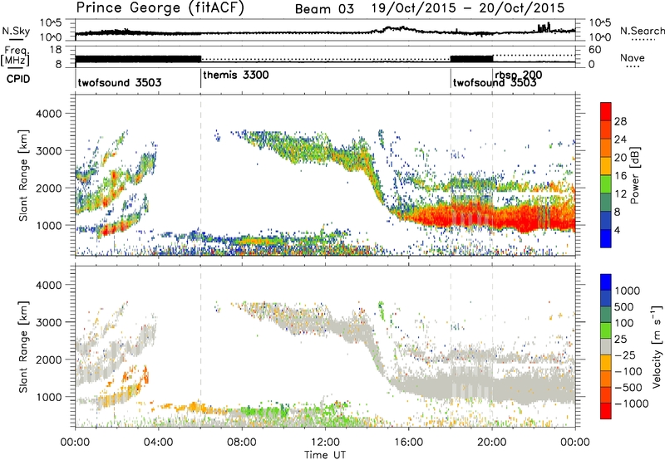665x460 pixels.
Task: Click the 'CPID' row label
Action: click(18, 79)
